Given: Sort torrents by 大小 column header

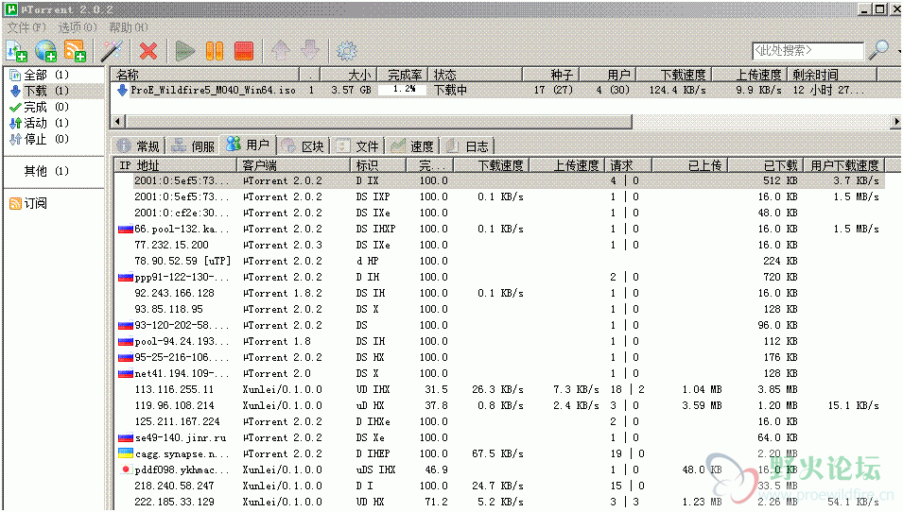Looking at the screenshot, I should coord(348,75).
